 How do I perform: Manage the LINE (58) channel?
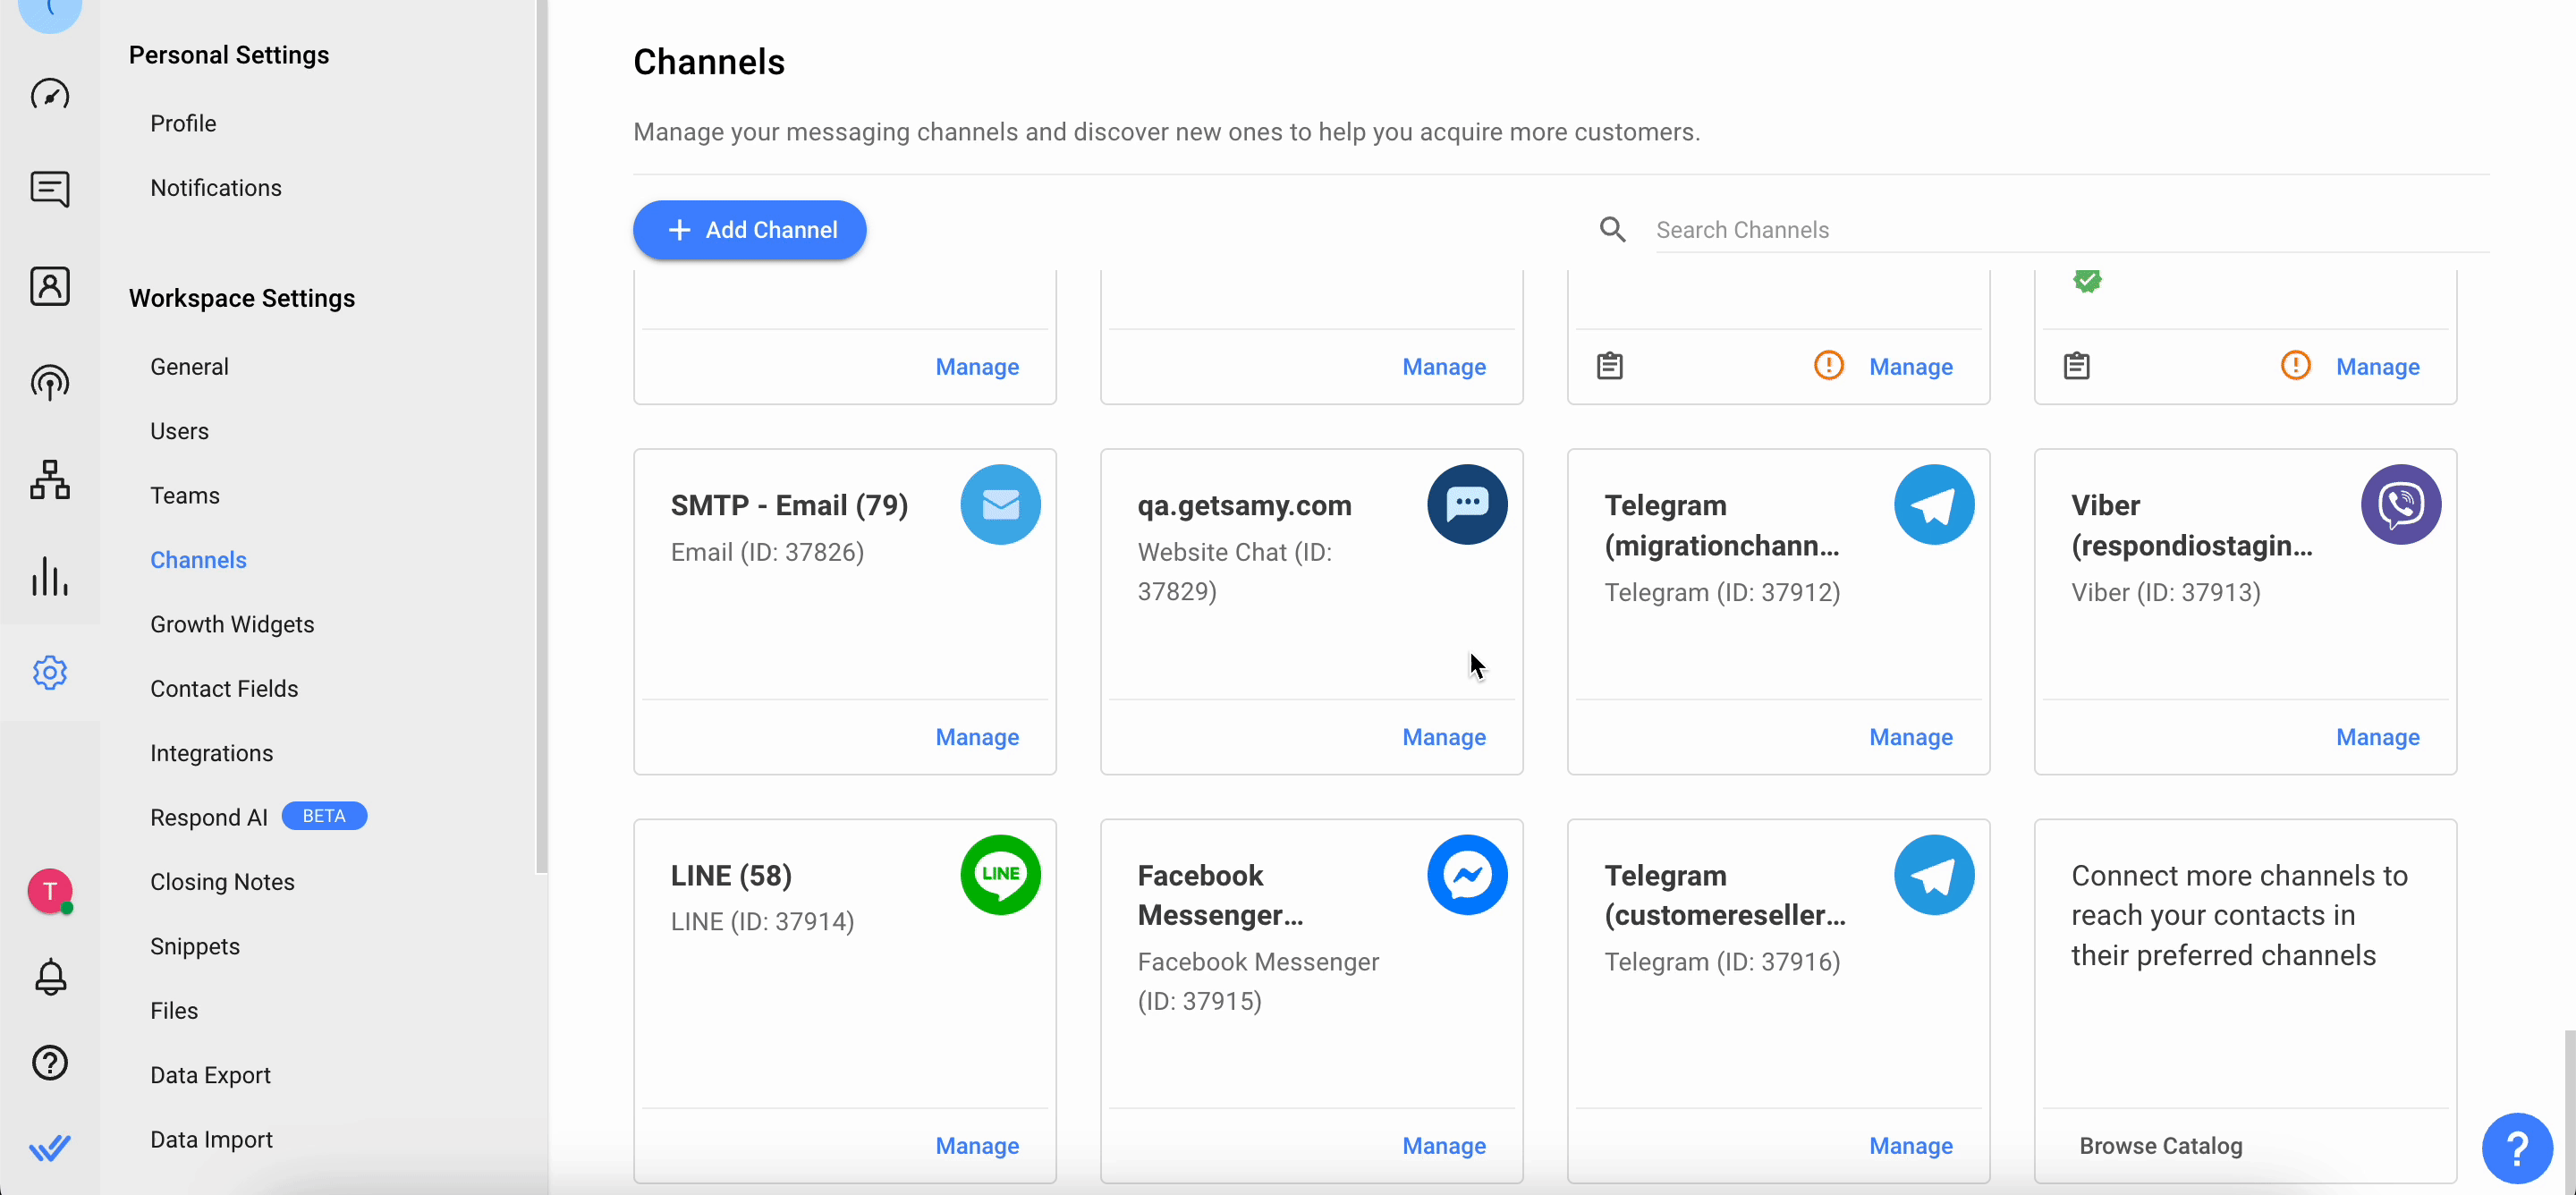pos(976,1146)
